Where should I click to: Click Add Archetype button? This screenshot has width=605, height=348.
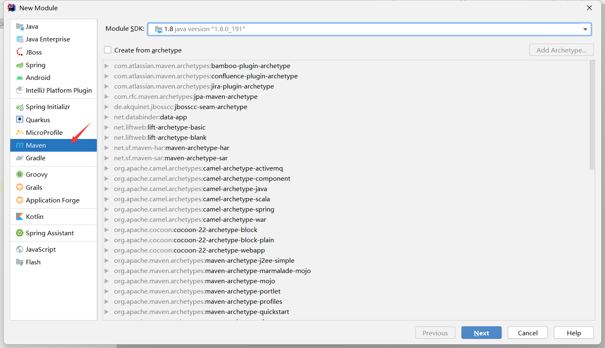pos(562,50)
